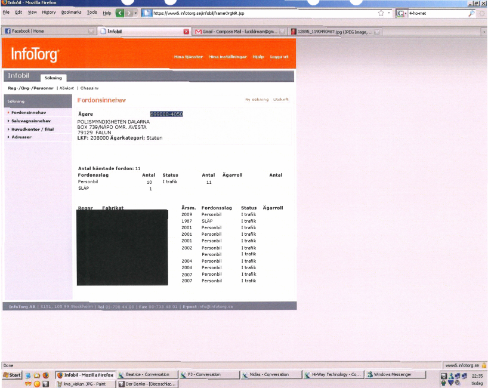Click the info@infotorg.se email link
488x388 pixels.
click(x=215, y=306)
